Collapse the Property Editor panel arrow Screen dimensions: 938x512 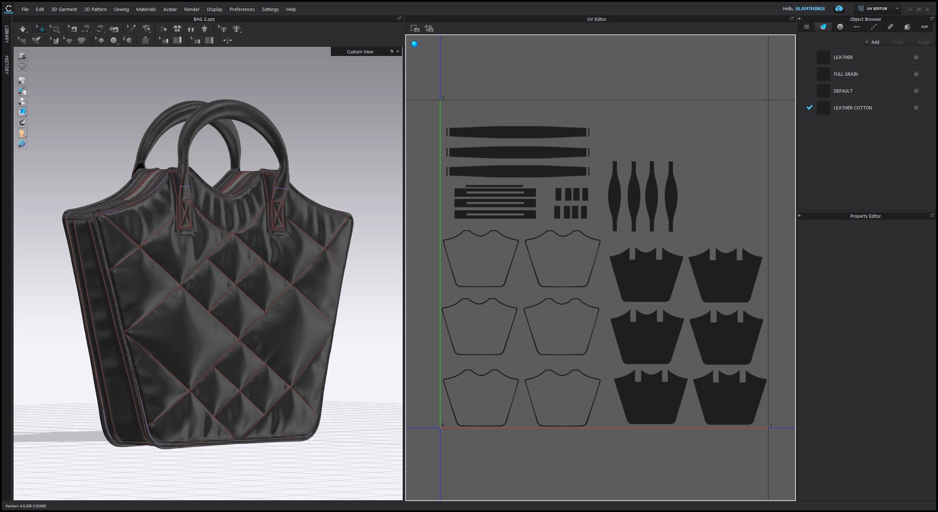pos(799,215)
